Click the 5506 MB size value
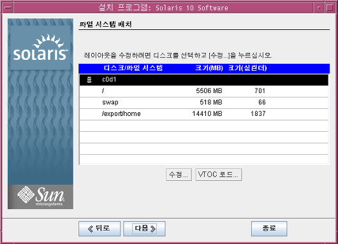The width and height of the screenshot is (338, 244). click(209, 90)
